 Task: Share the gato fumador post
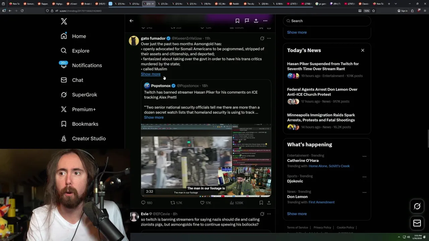(x=269, y=203)
